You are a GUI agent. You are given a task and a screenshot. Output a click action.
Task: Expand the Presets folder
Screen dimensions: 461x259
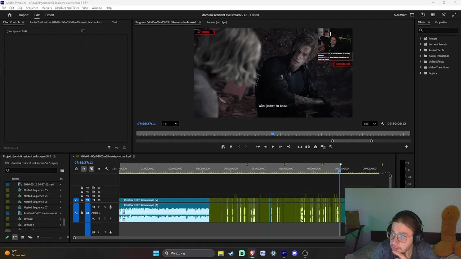[x=420, y=38]
